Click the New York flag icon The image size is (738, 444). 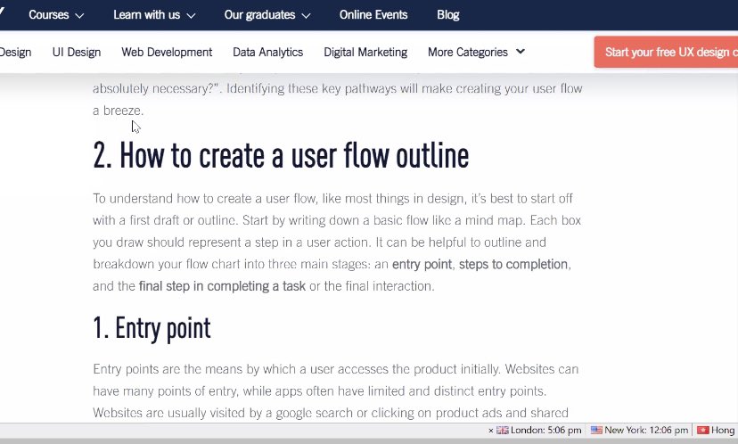coord(596,430)
